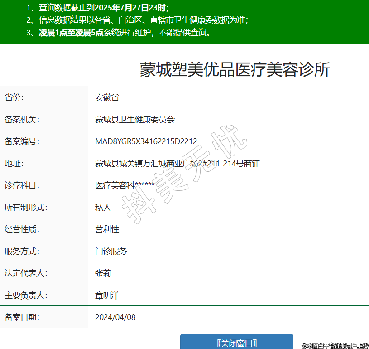Click the filing date 2024/04/08
369x349 pixels.
click(115, 317)
